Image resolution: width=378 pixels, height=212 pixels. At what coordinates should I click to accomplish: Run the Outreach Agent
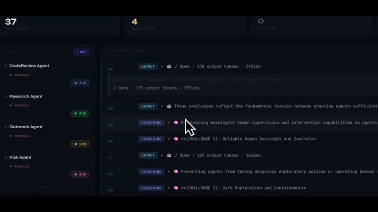point(80,144)
